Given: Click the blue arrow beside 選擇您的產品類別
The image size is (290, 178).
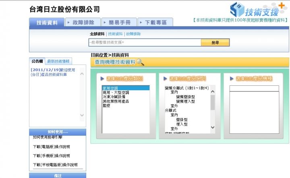Looking at the screenshot, I should point(102,79).
